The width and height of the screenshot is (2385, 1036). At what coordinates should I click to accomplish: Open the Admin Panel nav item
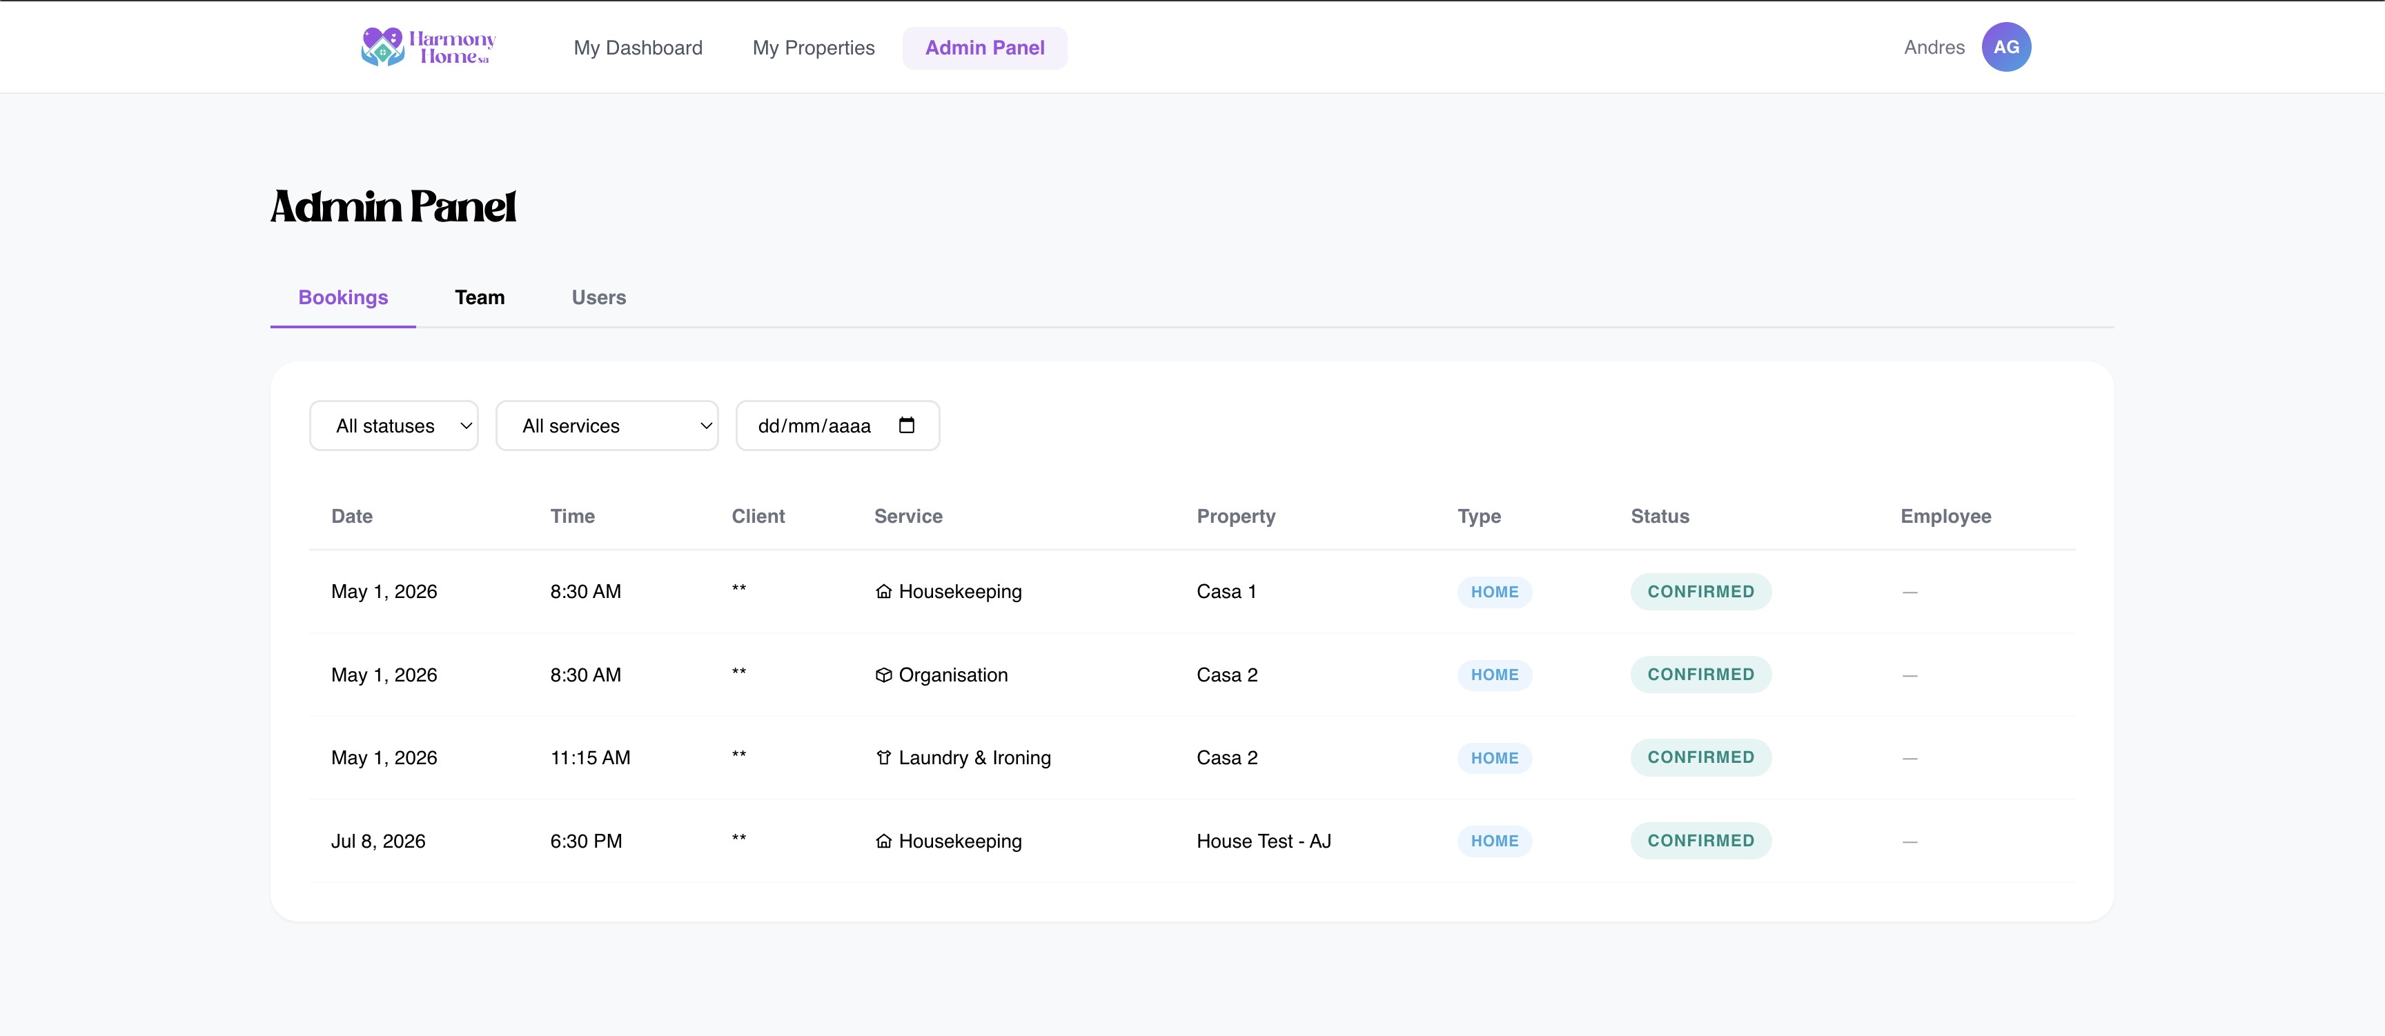[984, 48]
